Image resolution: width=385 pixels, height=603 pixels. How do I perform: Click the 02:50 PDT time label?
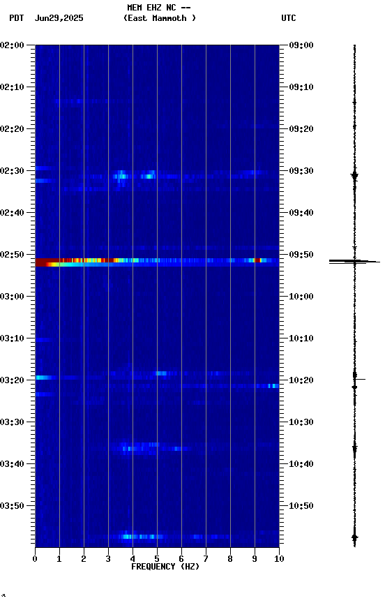(12, 255)
